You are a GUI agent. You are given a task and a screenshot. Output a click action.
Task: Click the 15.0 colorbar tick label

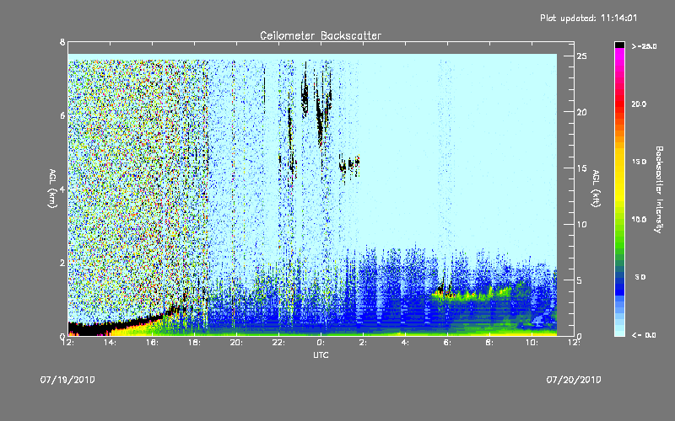click(639, 162)
